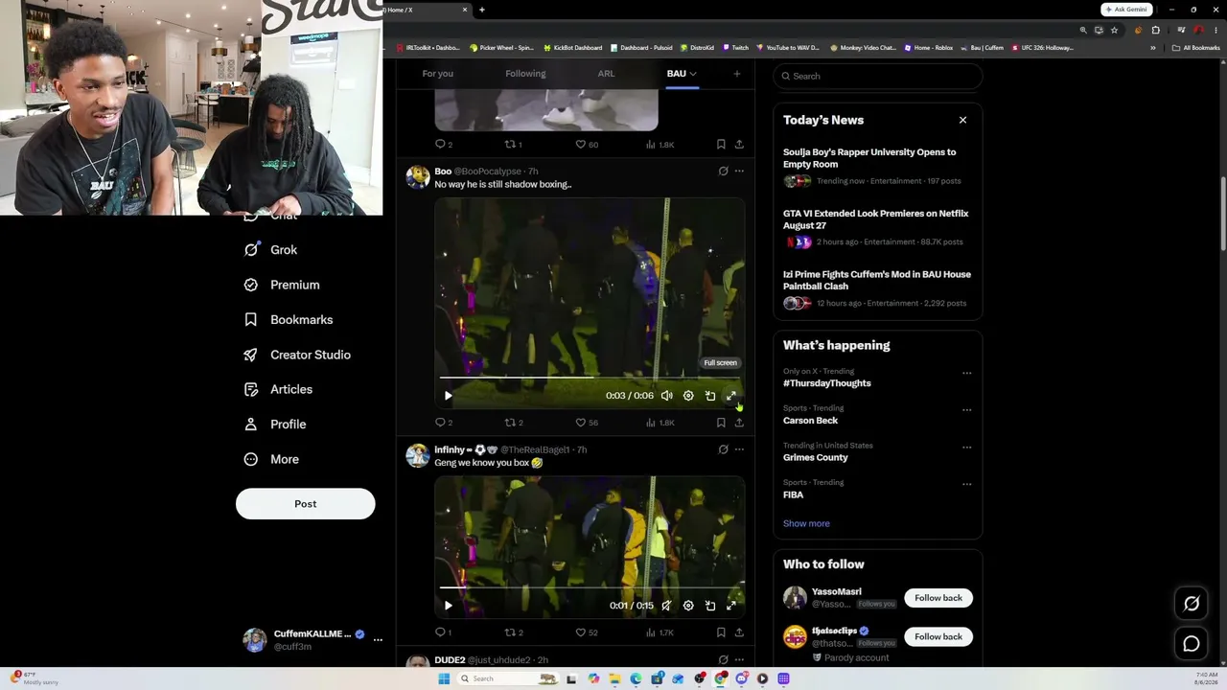The width and height of the screenshot is (1227, 690).
Task: Open the floating messages chat button
Action: pyautogui.click(x=1192, y=644)
